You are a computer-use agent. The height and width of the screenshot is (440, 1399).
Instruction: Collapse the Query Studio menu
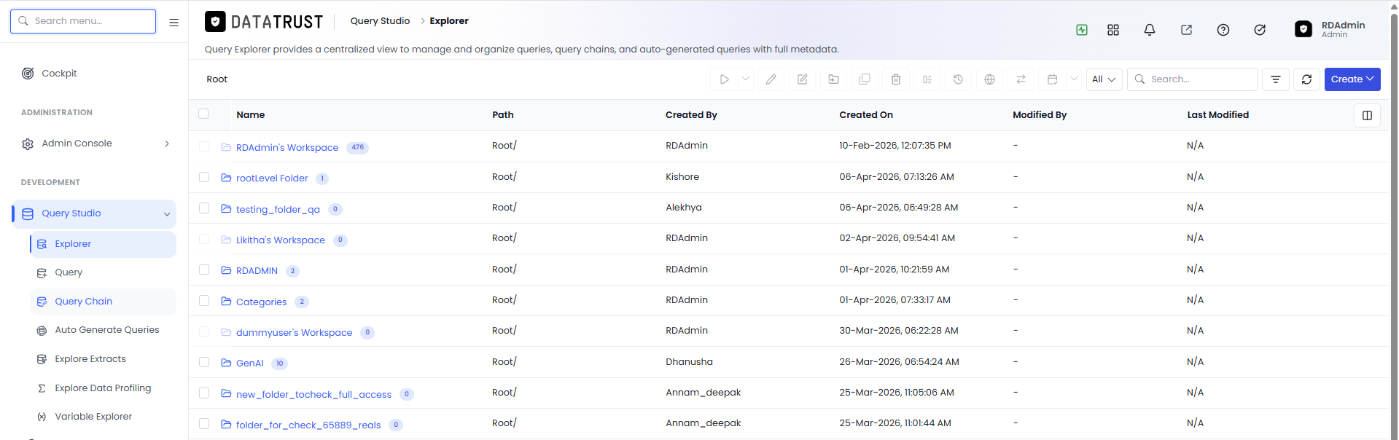coord(95,213)
